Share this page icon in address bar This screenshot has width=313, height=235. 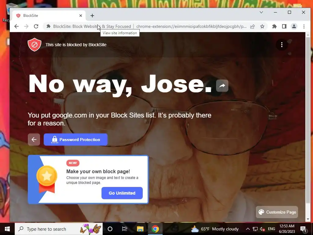pos(252,26)
